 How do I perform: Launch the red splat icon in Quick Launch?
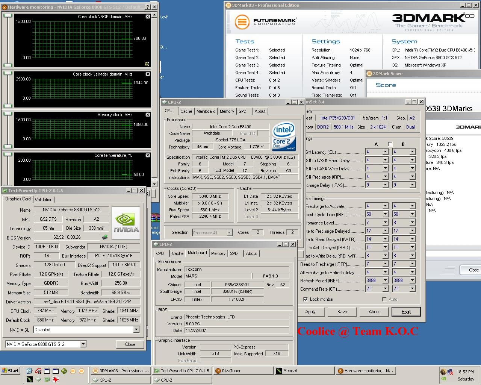click(x=56, y=380)
